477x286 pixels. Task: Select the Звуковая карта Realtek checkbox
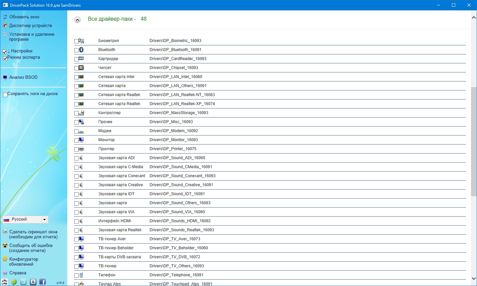coord(76,230)
